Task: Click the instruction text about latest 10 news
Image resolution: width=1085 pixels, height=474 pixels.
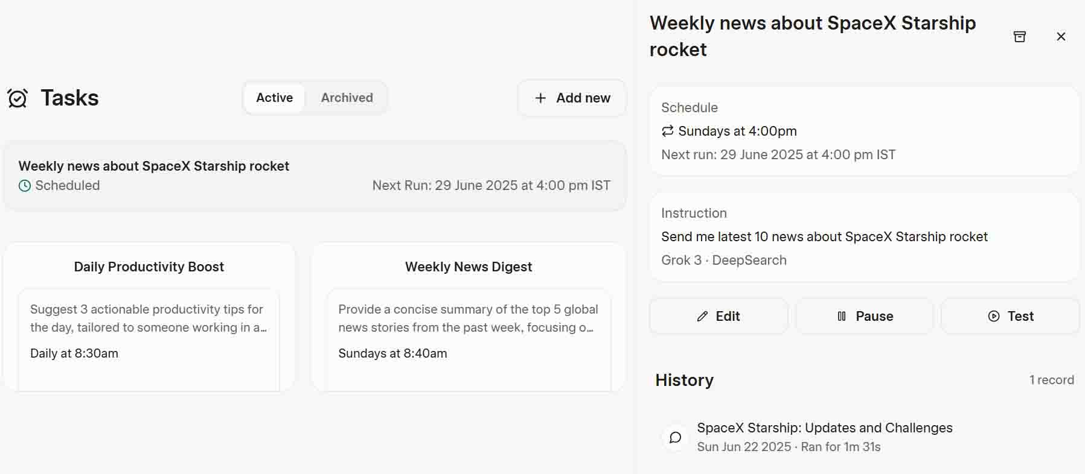Action: click(x=824, y=236)
